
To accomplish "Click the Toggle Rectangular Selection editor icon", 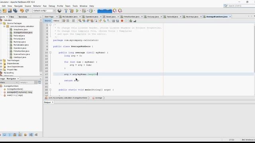I will [96, 21].
